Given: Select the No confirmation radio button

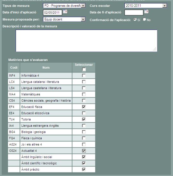Looking at the screenshot, I should click(144, 19).
